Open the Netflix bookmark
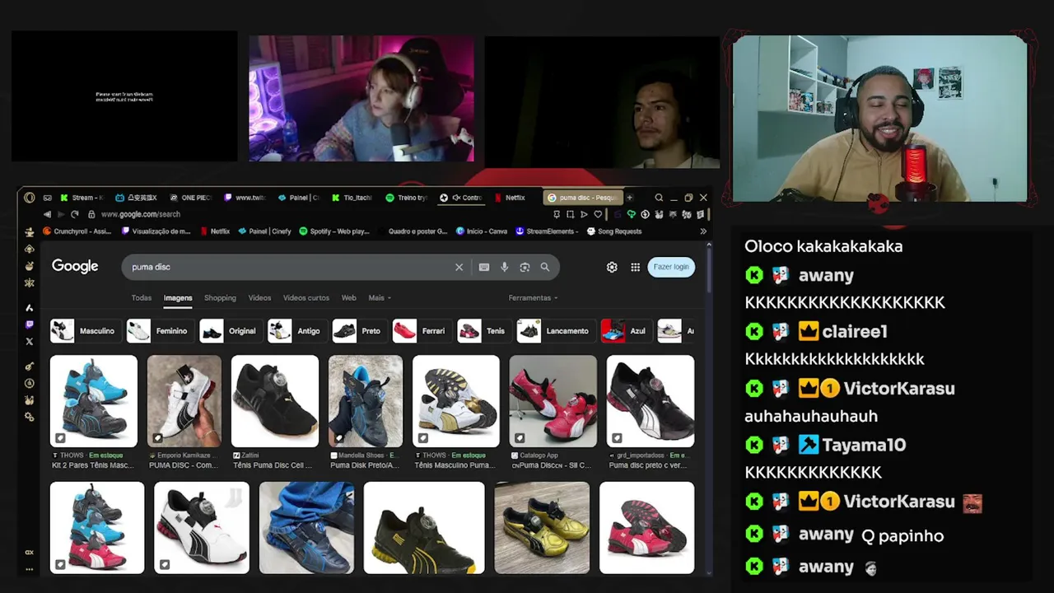The height and width of the screenshot is (593, 1054). pyautogui.click(x=216, y=231)
